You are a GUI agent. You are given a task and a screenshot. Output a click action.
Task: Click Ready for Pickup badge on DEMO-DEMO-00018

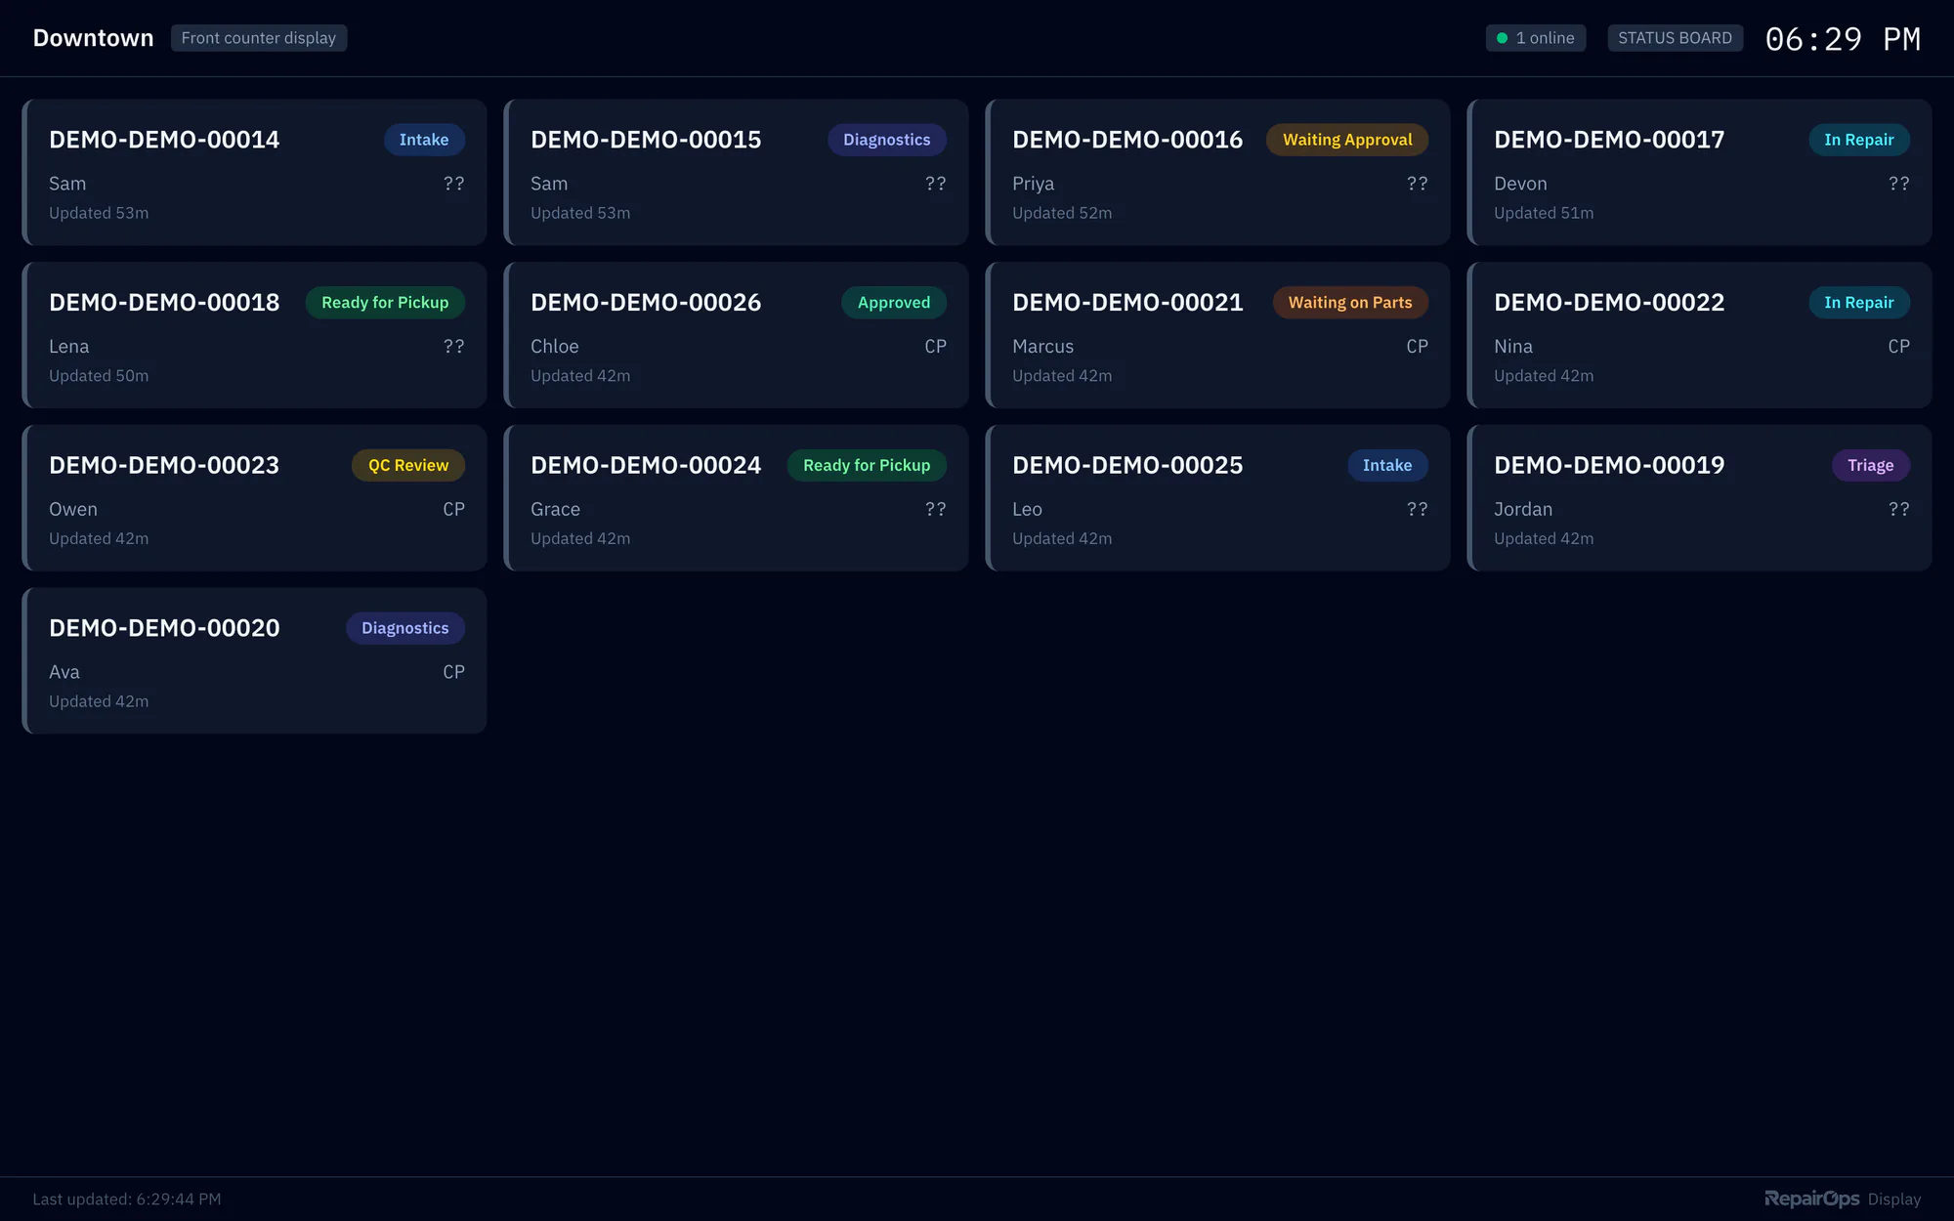tap(385, 303)
